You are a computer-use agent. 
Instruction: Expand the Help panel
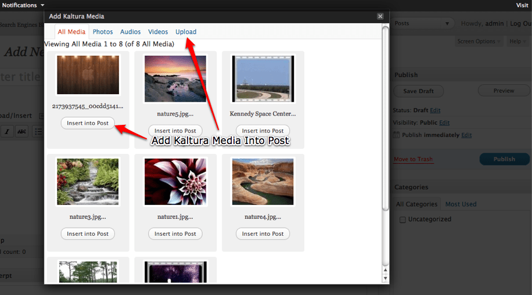click(517, 41)
